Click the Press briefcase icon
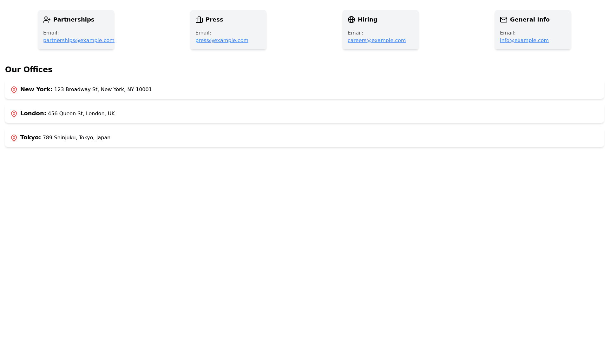 tap(199, 20)
